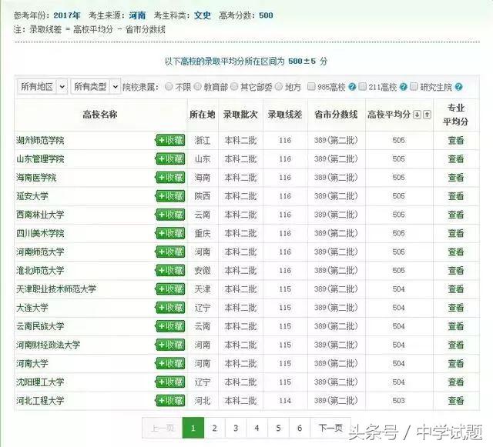Add 大连大学 to favorites
Image resolution: width=493 pixels, height=447 pixels.
169,308
